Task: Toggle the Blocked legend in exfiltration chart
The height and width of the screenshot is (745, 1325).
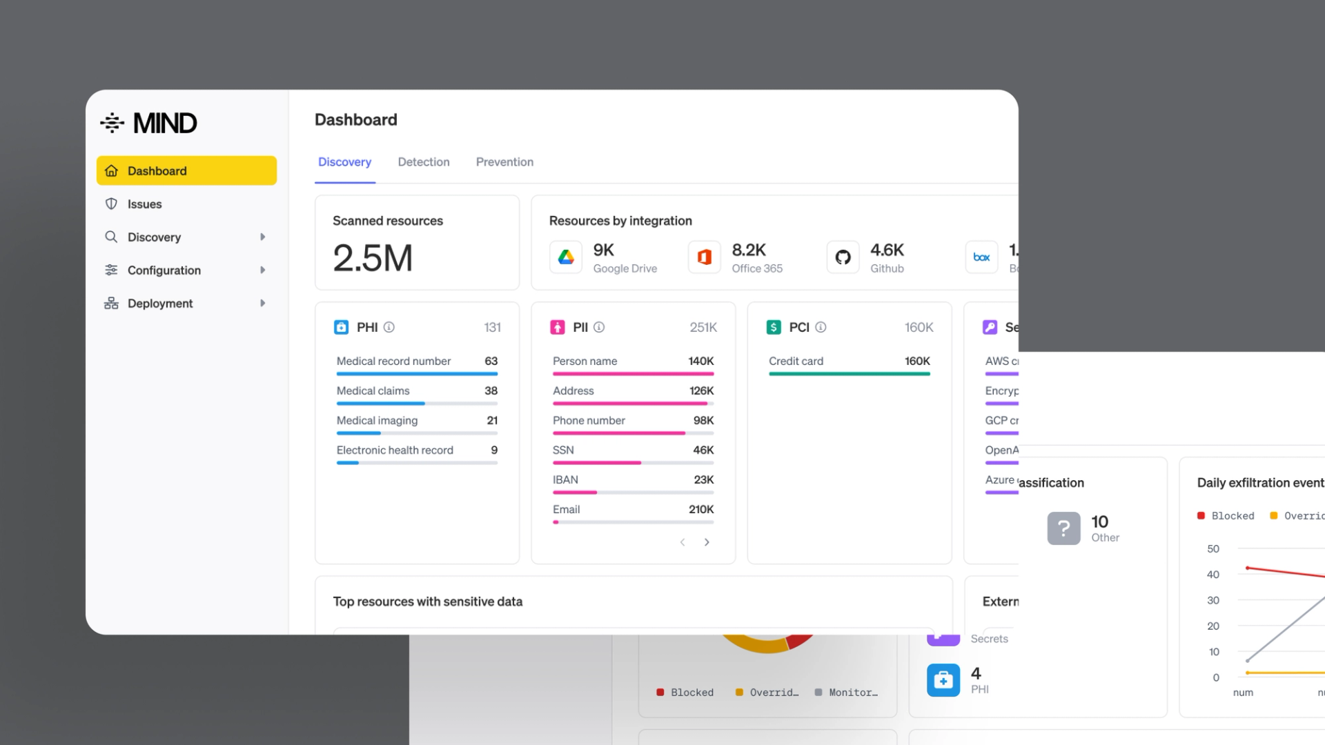Action: pos(1226,516)
